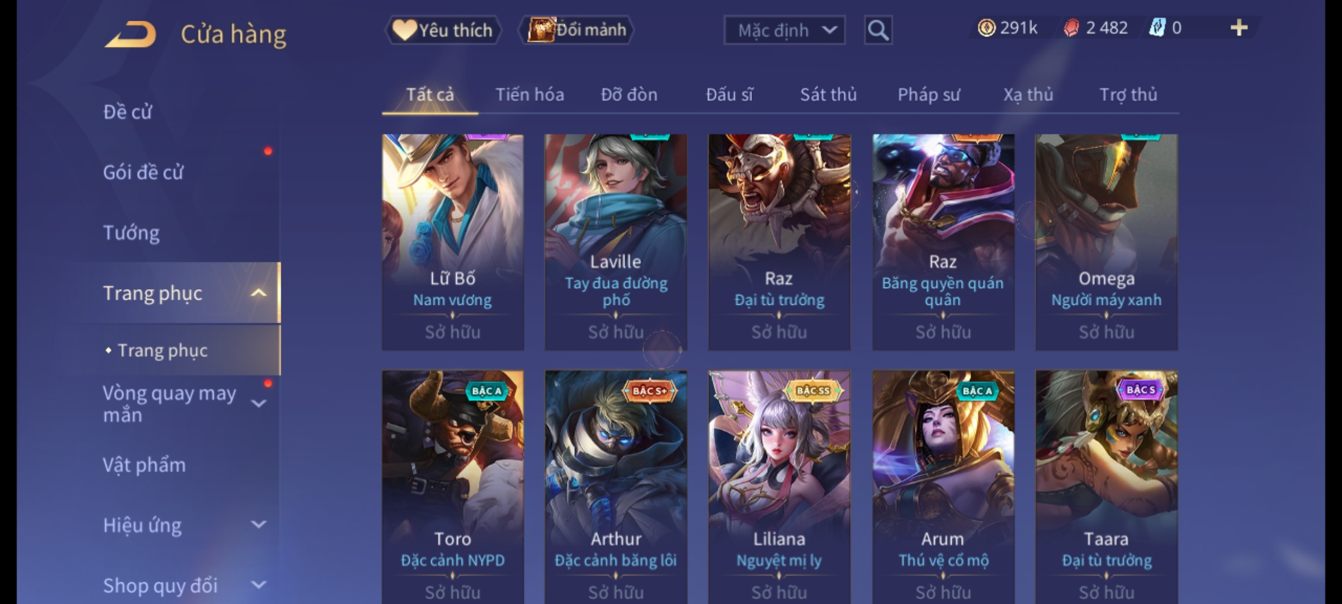Image resolution: width=1342 pixels, height=604 pixels.
Task: Open Yêu thích favorites heart button
Action: pyautogui.click(x=443, y=30)
